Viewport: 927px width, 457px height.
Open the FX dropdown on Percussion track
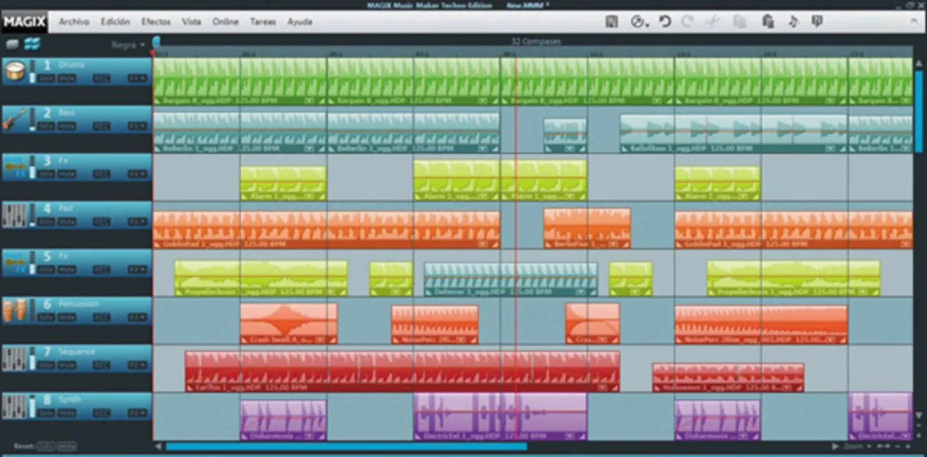click(137, 317)
